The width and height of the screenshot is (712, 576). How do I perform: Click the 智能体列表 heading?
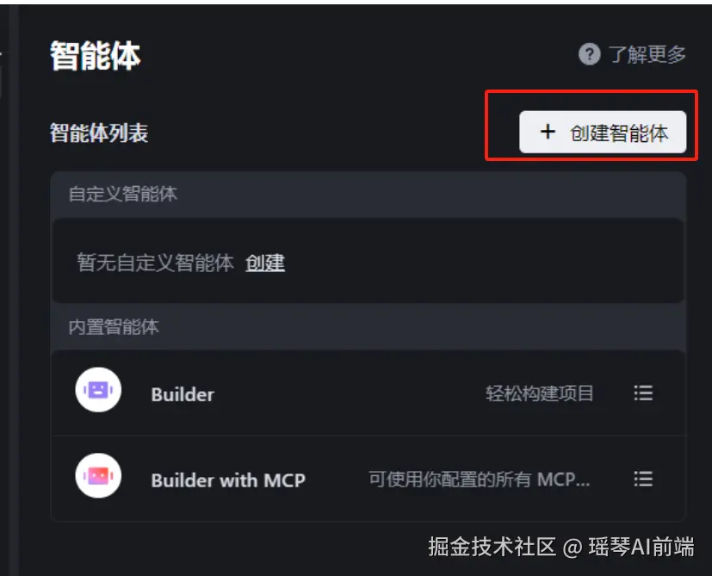tap(99, 133)
